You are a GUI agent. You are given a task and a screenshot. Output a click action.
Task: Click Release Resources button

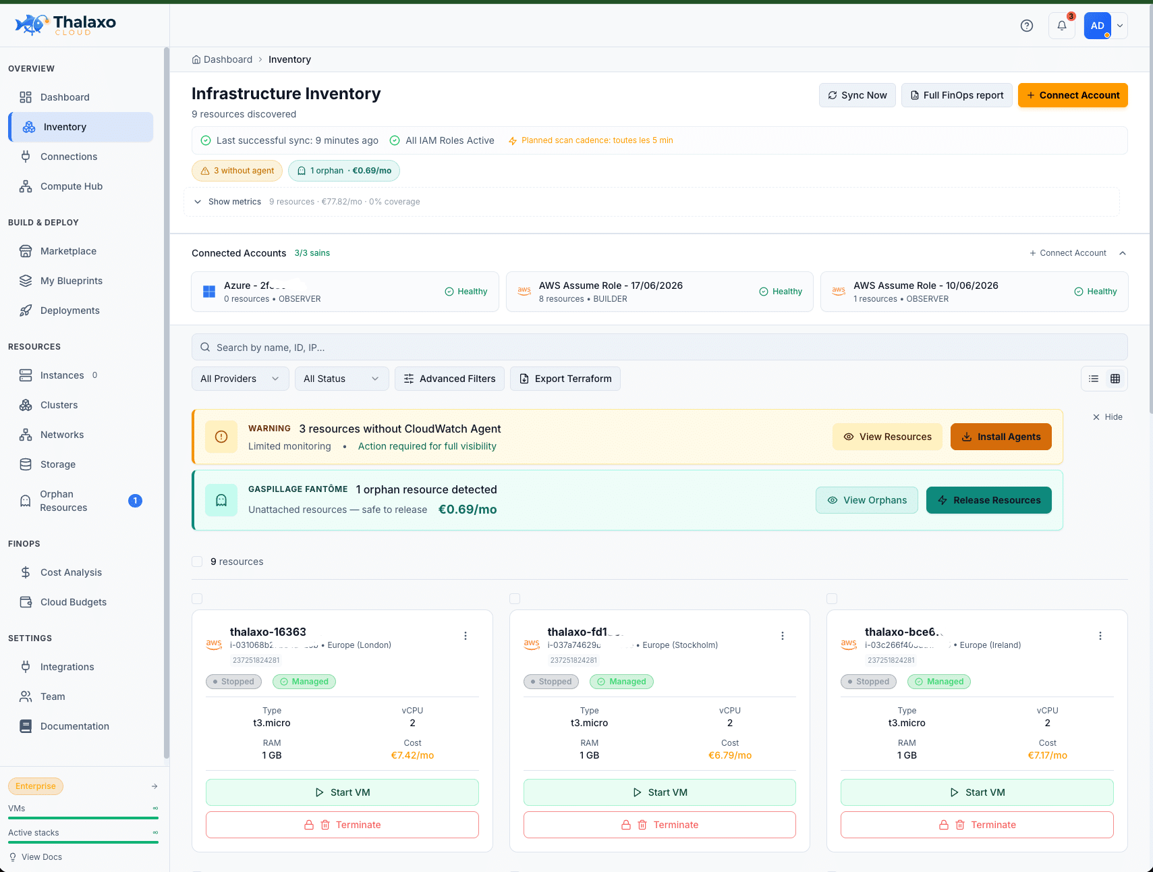[x=989, y=500]
